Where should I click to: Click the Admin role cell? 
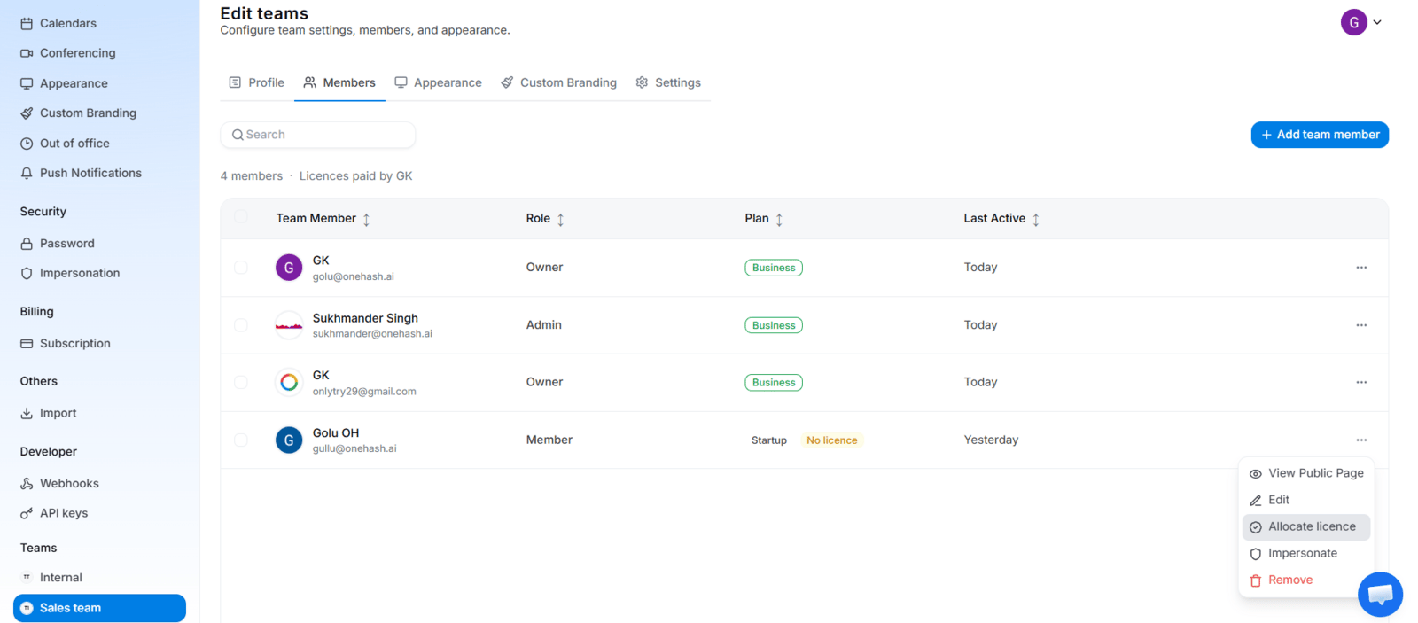tap(544, 325)
